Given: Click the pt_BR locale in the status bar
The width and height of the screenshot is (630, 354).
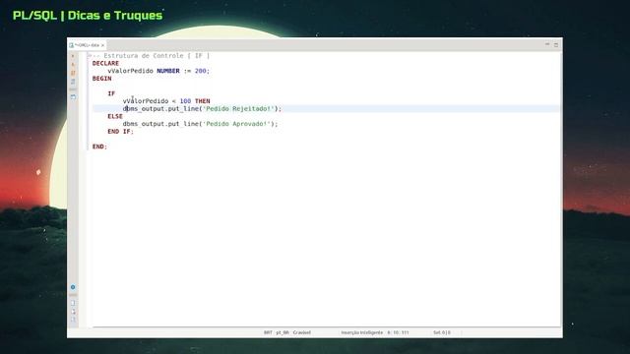Looking at the screenshot, I should (x=283, y=332).
